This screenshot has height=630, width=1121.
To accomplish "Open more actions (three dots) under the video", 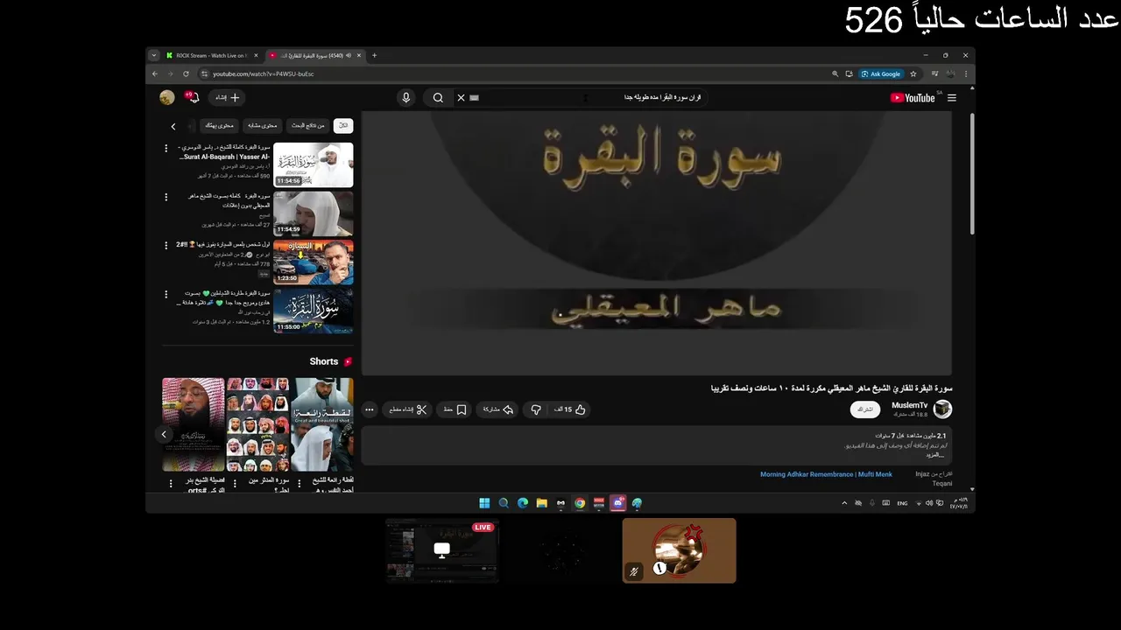I will (370, 409).
